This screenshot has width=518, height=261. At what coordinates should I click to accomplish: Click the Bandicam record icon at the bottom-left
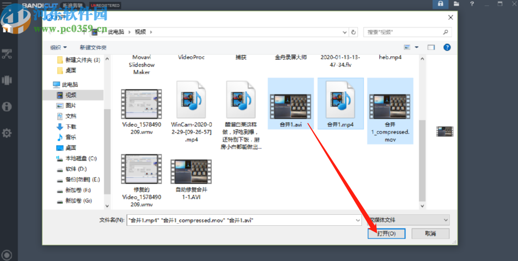[x=7, y=255]
